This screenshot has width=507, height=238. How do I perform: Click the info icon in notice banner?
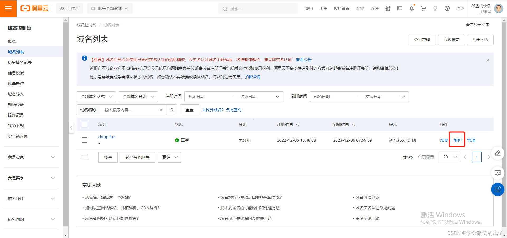(x=84, y=58)
